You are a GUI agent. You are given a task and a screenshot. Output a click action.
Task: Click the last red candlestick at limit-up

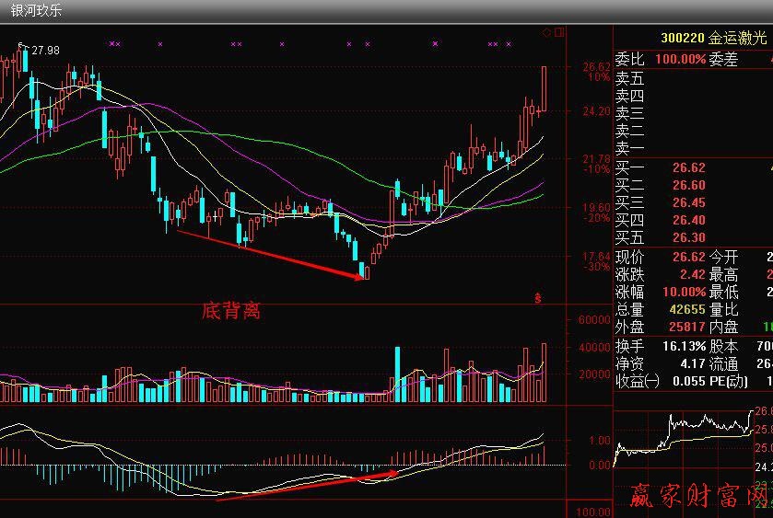[x=545, y=88]
